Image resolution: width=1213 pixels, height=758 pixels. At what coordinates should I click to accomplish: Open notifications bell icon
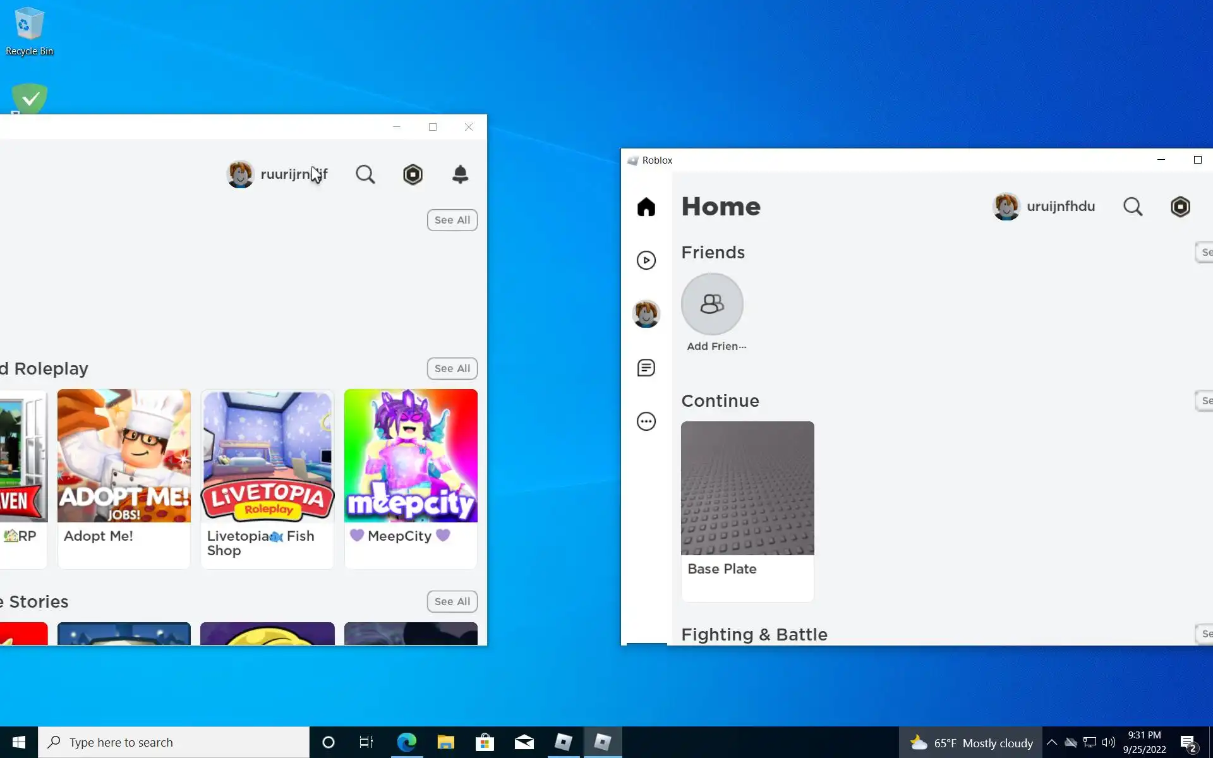coord(460,174)
